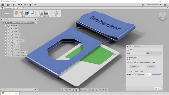The width and height of the screenshot is (169, 95).
Task: Expand the クリップ3Dプリント用:1 component node
Action: pyautogui.click(x=5, y=55)
